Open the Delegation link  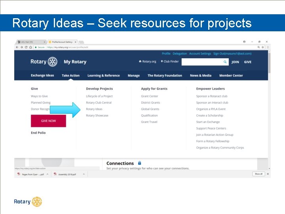(x=180, y=53)
